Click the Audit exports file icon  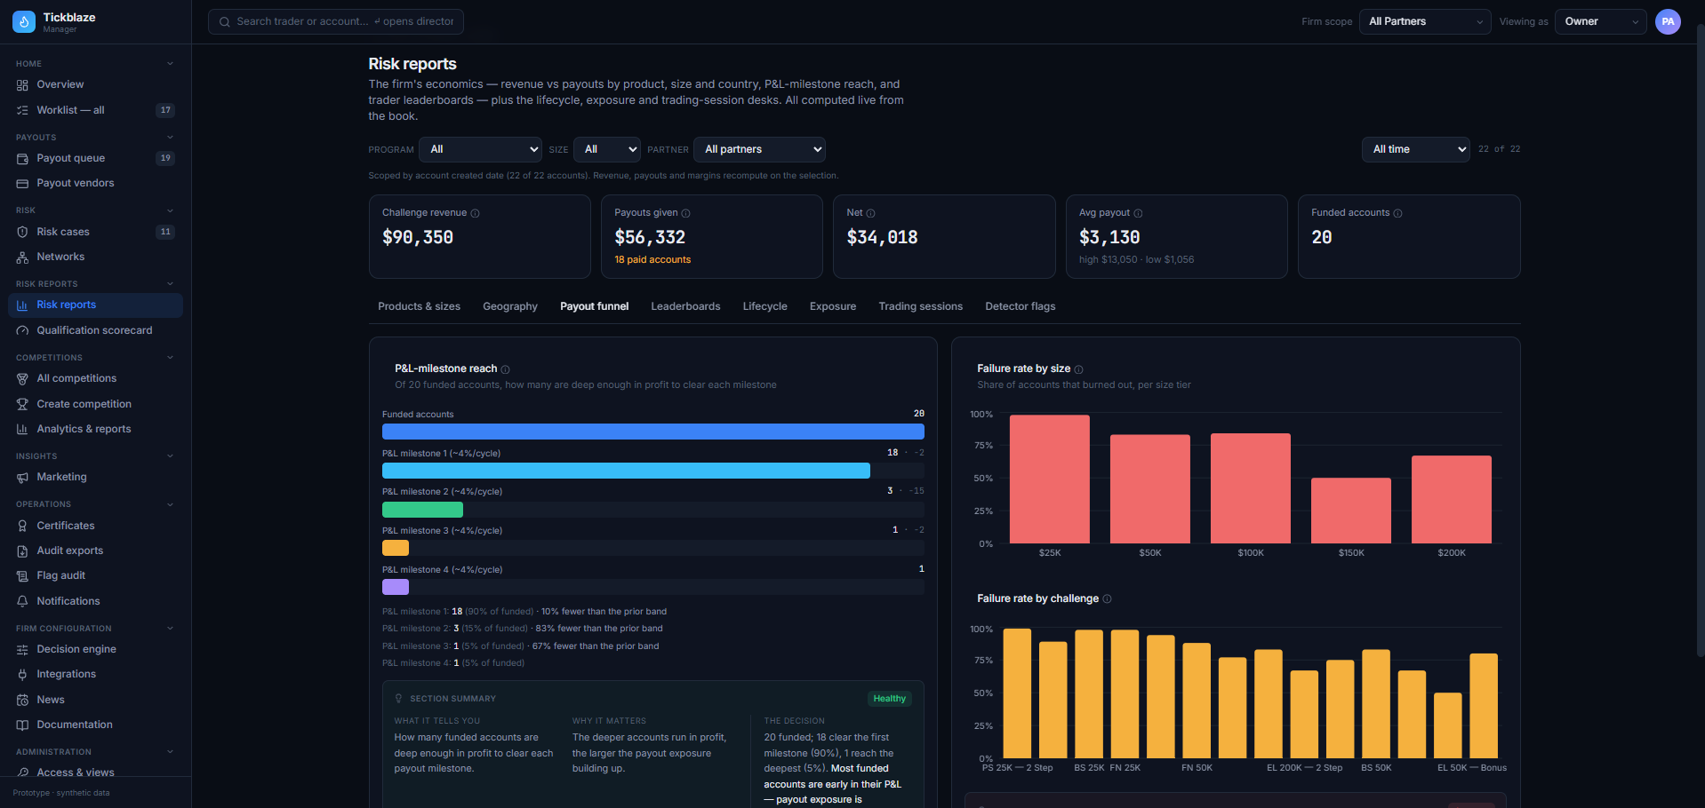pyautogui.click(x=22, y=551)
